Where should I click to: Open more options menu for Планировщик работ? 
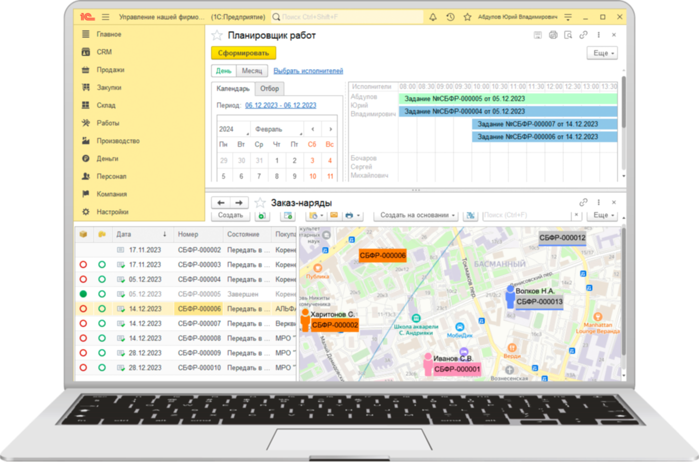[598, 35]
